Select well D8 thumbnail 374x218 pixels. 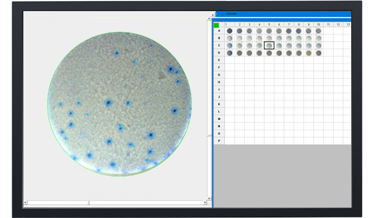[299, 53]
